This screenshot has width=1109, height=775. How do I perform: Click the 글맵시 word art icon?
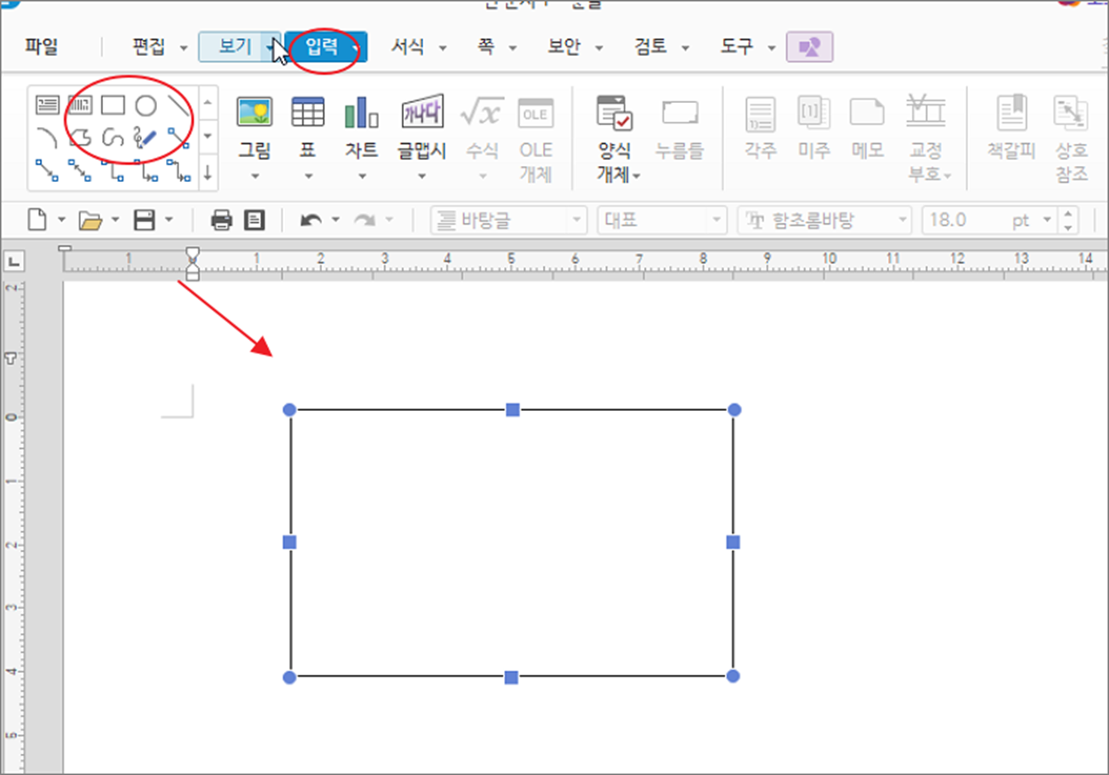(x=422, y=112)
